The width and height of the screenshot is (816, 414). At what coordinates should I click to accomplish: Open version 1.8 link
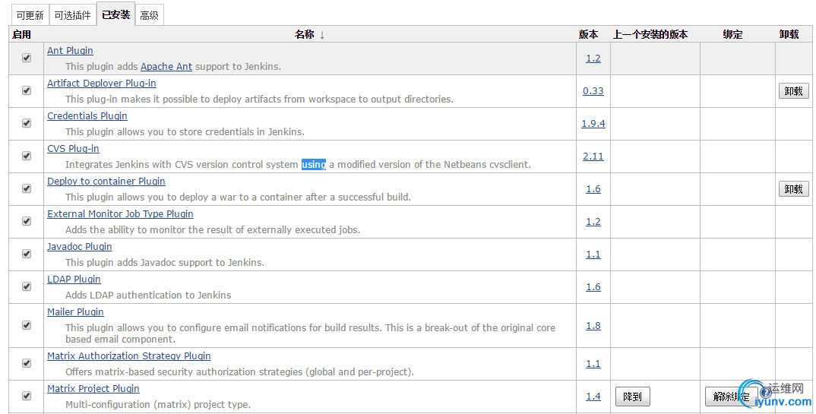593,326
